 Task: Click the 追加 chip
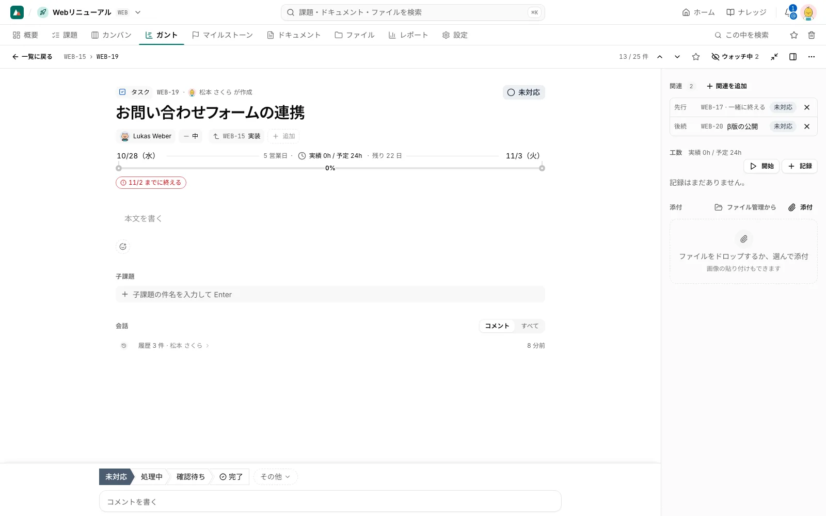[x=283, y=136]
